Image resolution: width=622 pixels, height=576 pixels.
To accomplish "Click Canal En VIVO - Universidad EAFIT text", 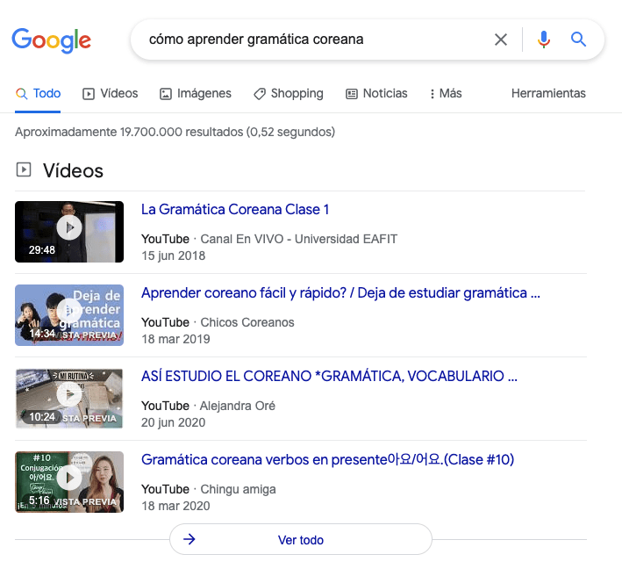I will click(298, 239).
